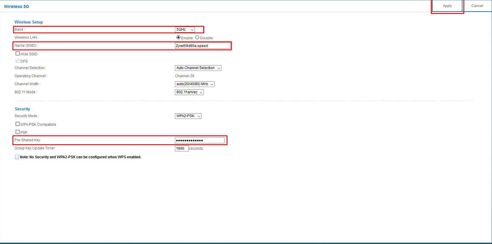The image size is (492, 244).
Task: Select the Wireless LAN Enable option
Action: (178, 37)
